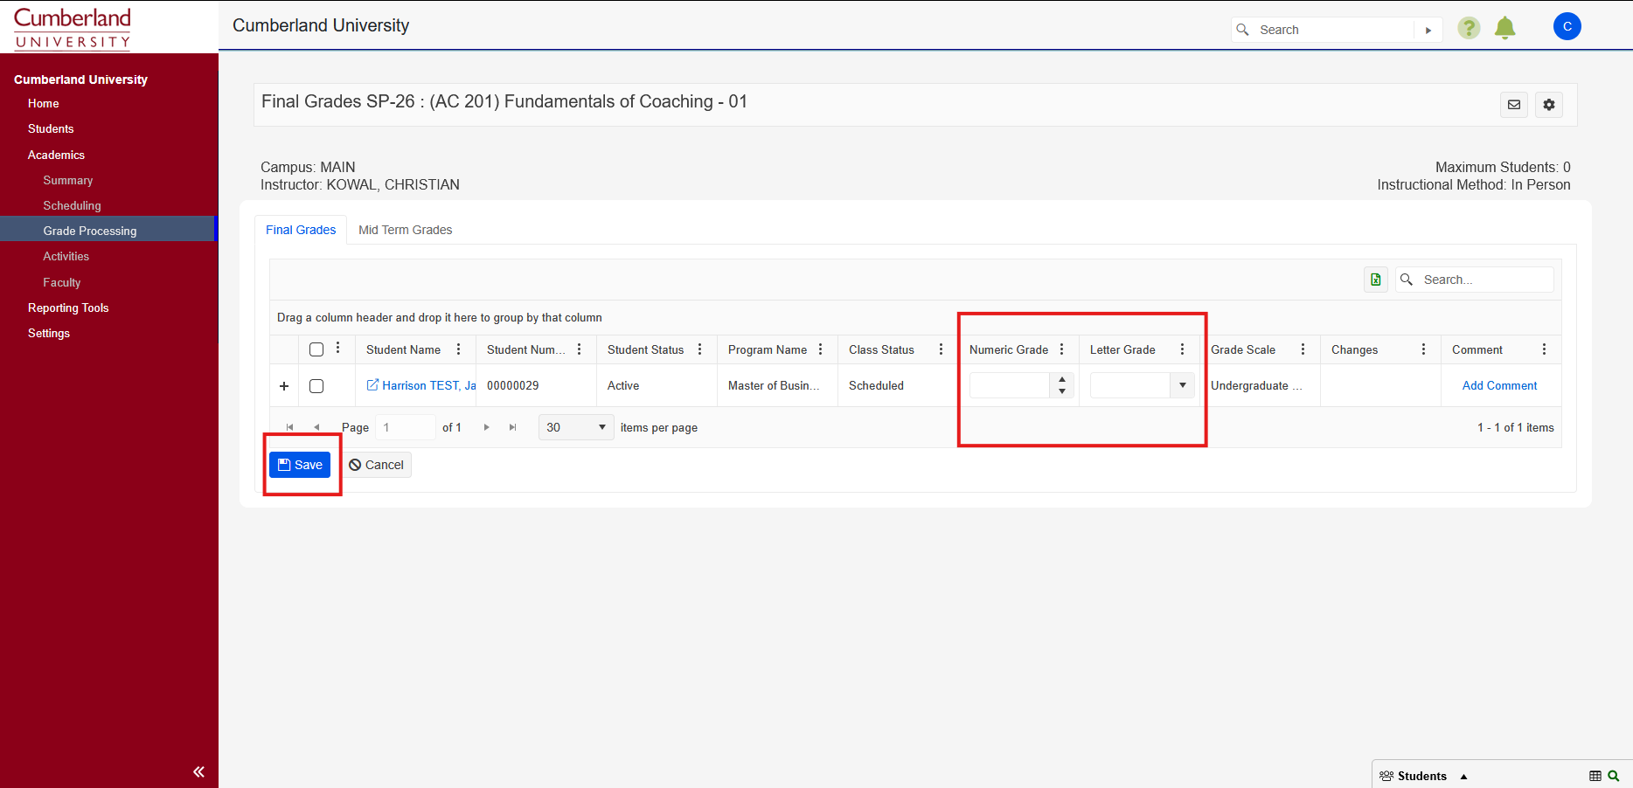Open Class Status column menu
Screen dimensions: 1633x788
point(941,349)
